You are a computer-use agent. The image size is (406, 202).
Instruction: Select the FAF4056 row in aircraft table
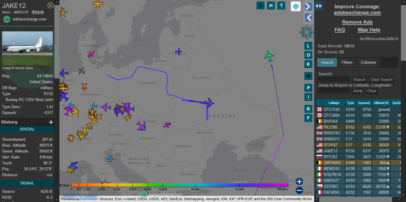(x=359, y=193)
